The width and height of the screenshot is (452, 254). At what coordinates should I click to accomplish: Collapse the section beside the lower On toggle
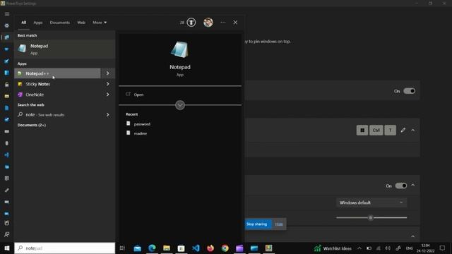coord(412,185)
